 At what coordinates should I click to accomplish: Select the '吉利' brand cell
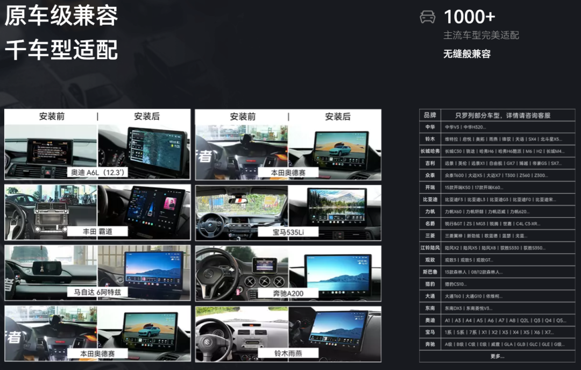coord(430,163)
